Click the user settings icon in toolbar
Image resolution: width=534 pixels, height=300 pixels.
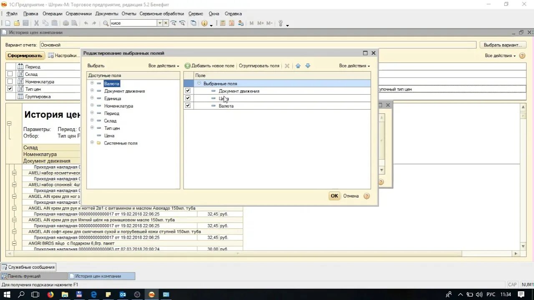point(241,23)
